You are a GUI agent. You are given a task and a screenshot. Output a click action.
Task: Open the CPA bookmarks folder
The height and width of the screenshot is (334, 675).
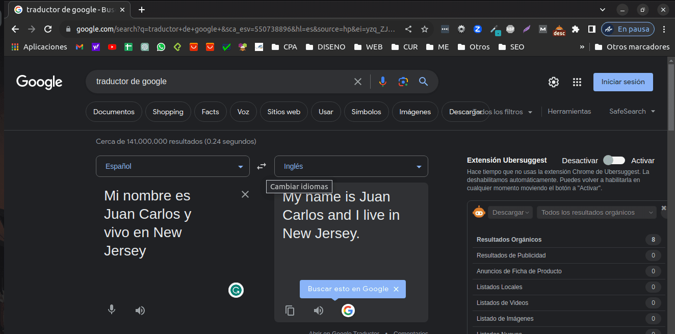(284, 47)
